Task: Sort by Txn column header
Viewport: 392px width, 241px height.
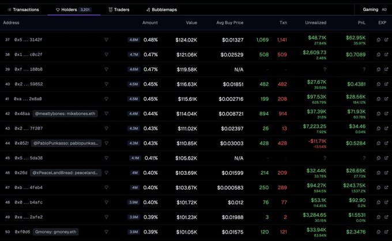Action: (283, 22)
